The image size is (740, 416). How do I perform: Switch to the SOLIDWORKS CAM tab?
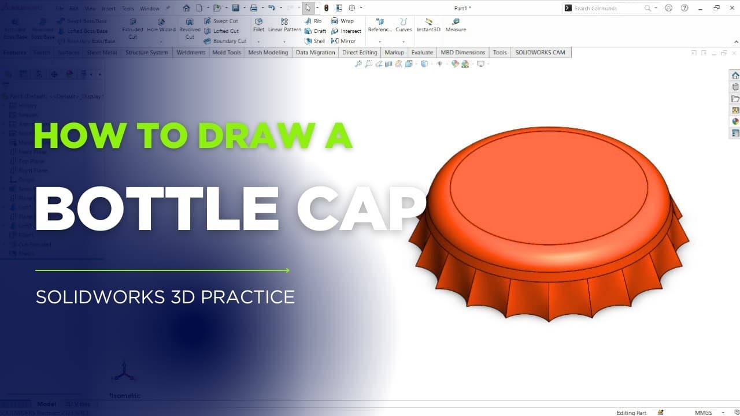click(540, 52)
